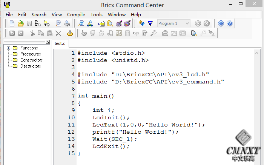Open the Replace (A to B) tool
This screenshot has width=264, height=165.
pyautogui.click(x=90, y=23)
